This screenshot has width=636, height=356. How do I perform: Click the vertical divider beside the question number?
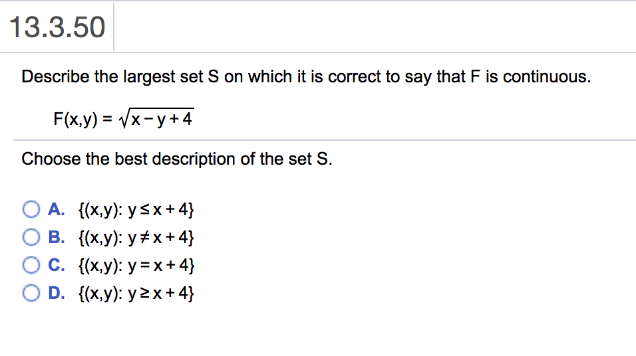click(114, 27)
